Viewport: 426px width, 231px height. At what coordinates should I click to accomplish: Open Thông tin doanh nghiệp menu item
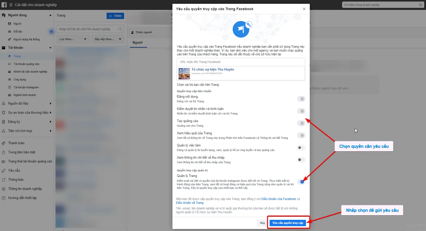coord(25,189)
